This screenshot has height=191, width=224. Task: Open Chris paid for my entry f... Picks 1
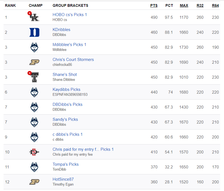coord(83,149)
